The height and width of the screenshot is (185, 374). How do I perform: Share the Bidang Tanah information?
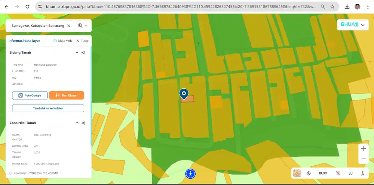click(x=83, y=53)
